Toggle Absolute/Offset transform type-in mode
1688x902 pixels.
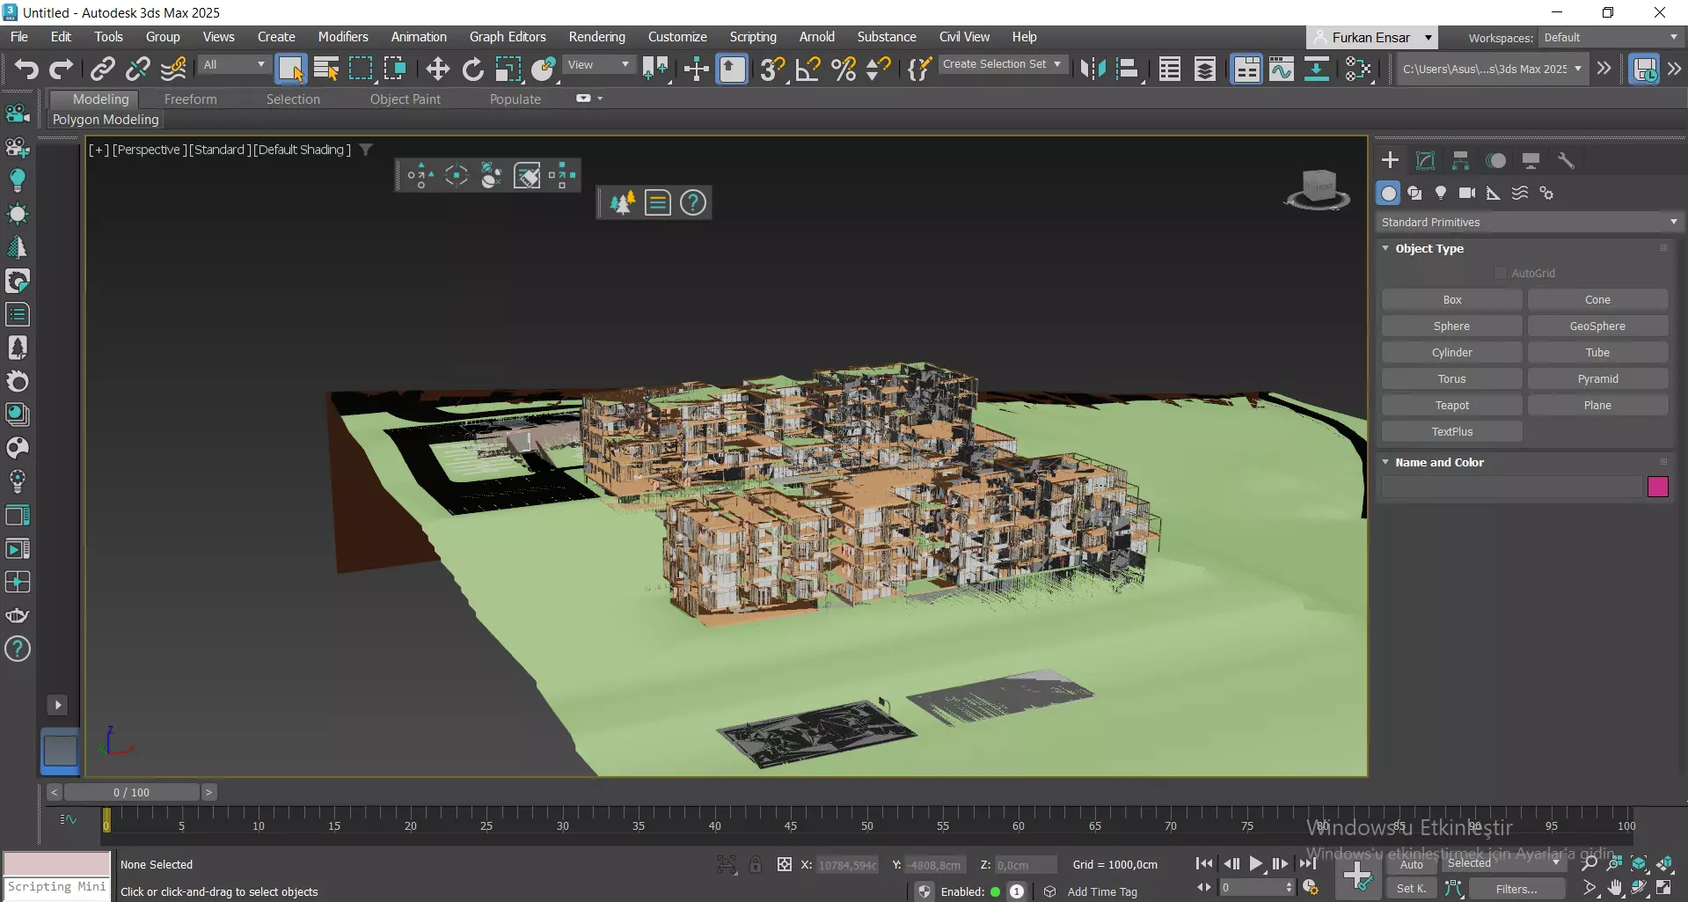784,865
